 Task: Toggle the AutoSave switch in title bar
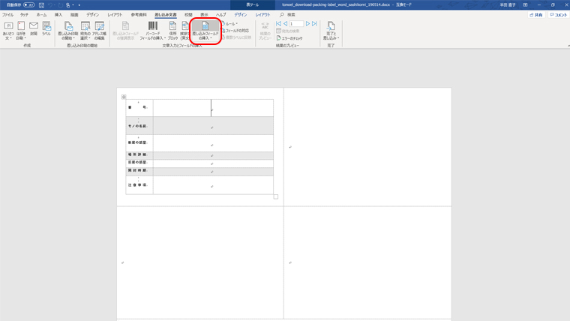click(x=29, y=4)
